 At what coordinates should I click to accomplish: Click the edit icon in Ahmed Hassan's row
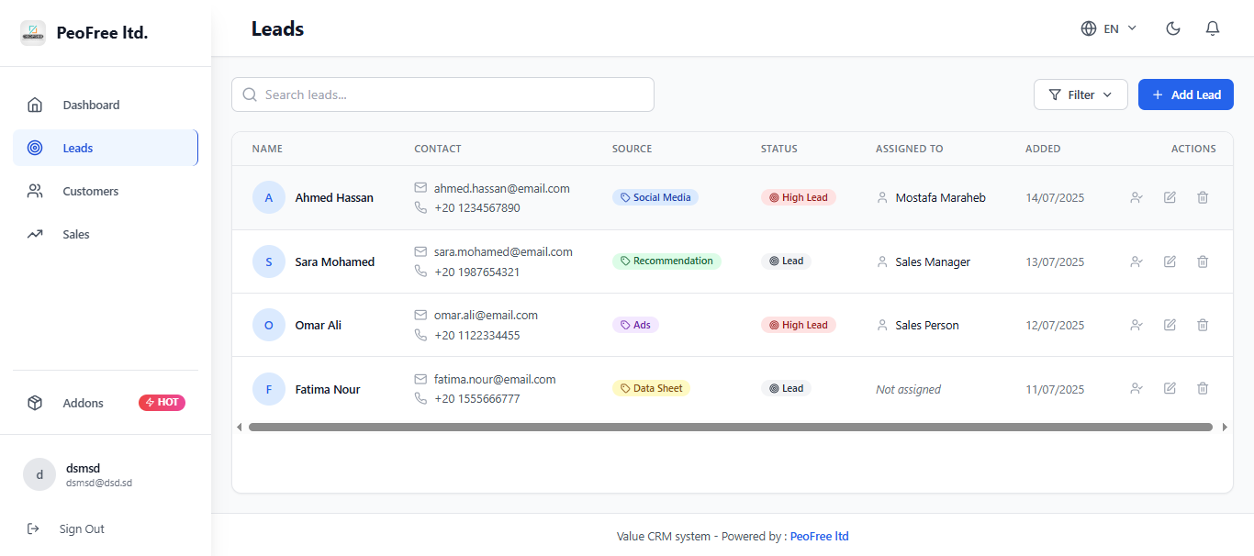tap(1170, 197)
